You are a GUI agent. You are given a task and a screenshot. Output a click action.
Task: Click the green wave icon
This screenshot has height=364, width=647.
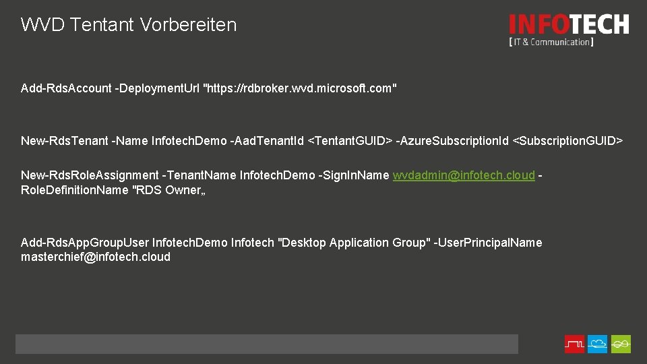(x=621, y=344)
